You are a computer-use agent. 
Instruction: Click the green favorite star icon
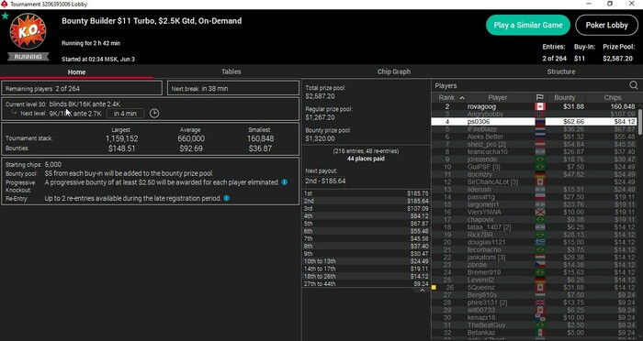(x=5, y=16)
